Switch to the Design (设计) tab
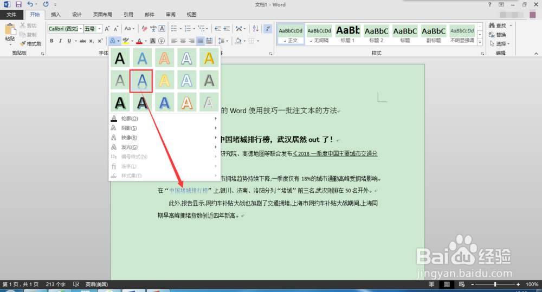This screenshot has width=542, height=292. 77,15
